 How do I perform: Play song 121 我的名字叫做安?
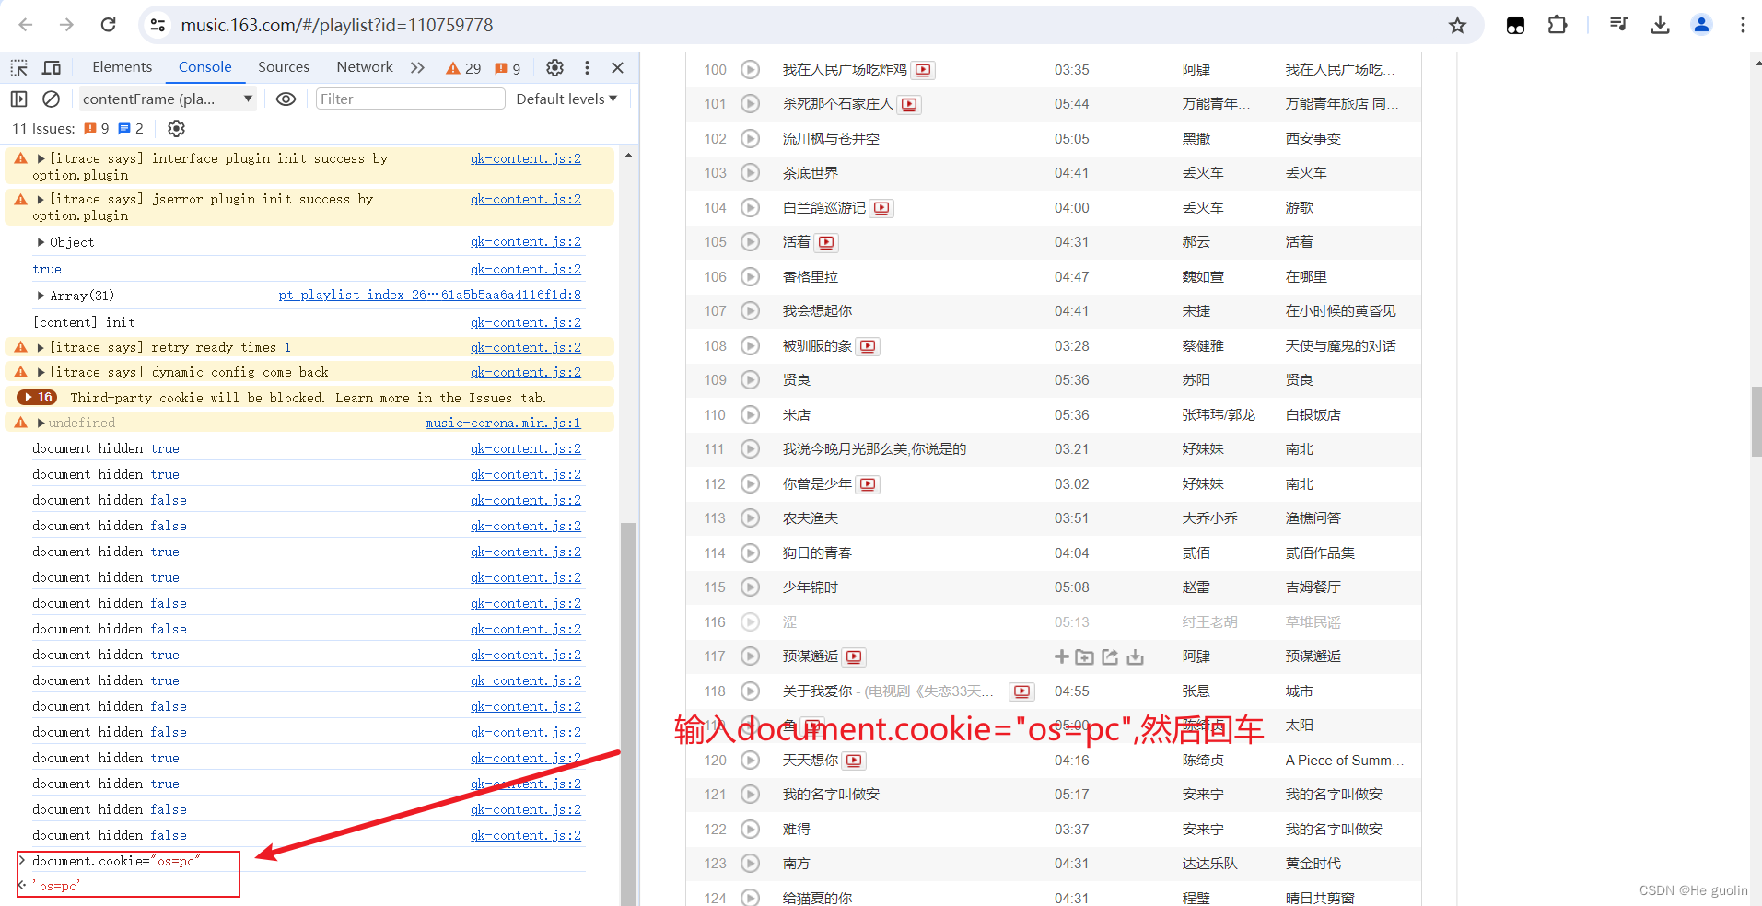click(751, 795)
